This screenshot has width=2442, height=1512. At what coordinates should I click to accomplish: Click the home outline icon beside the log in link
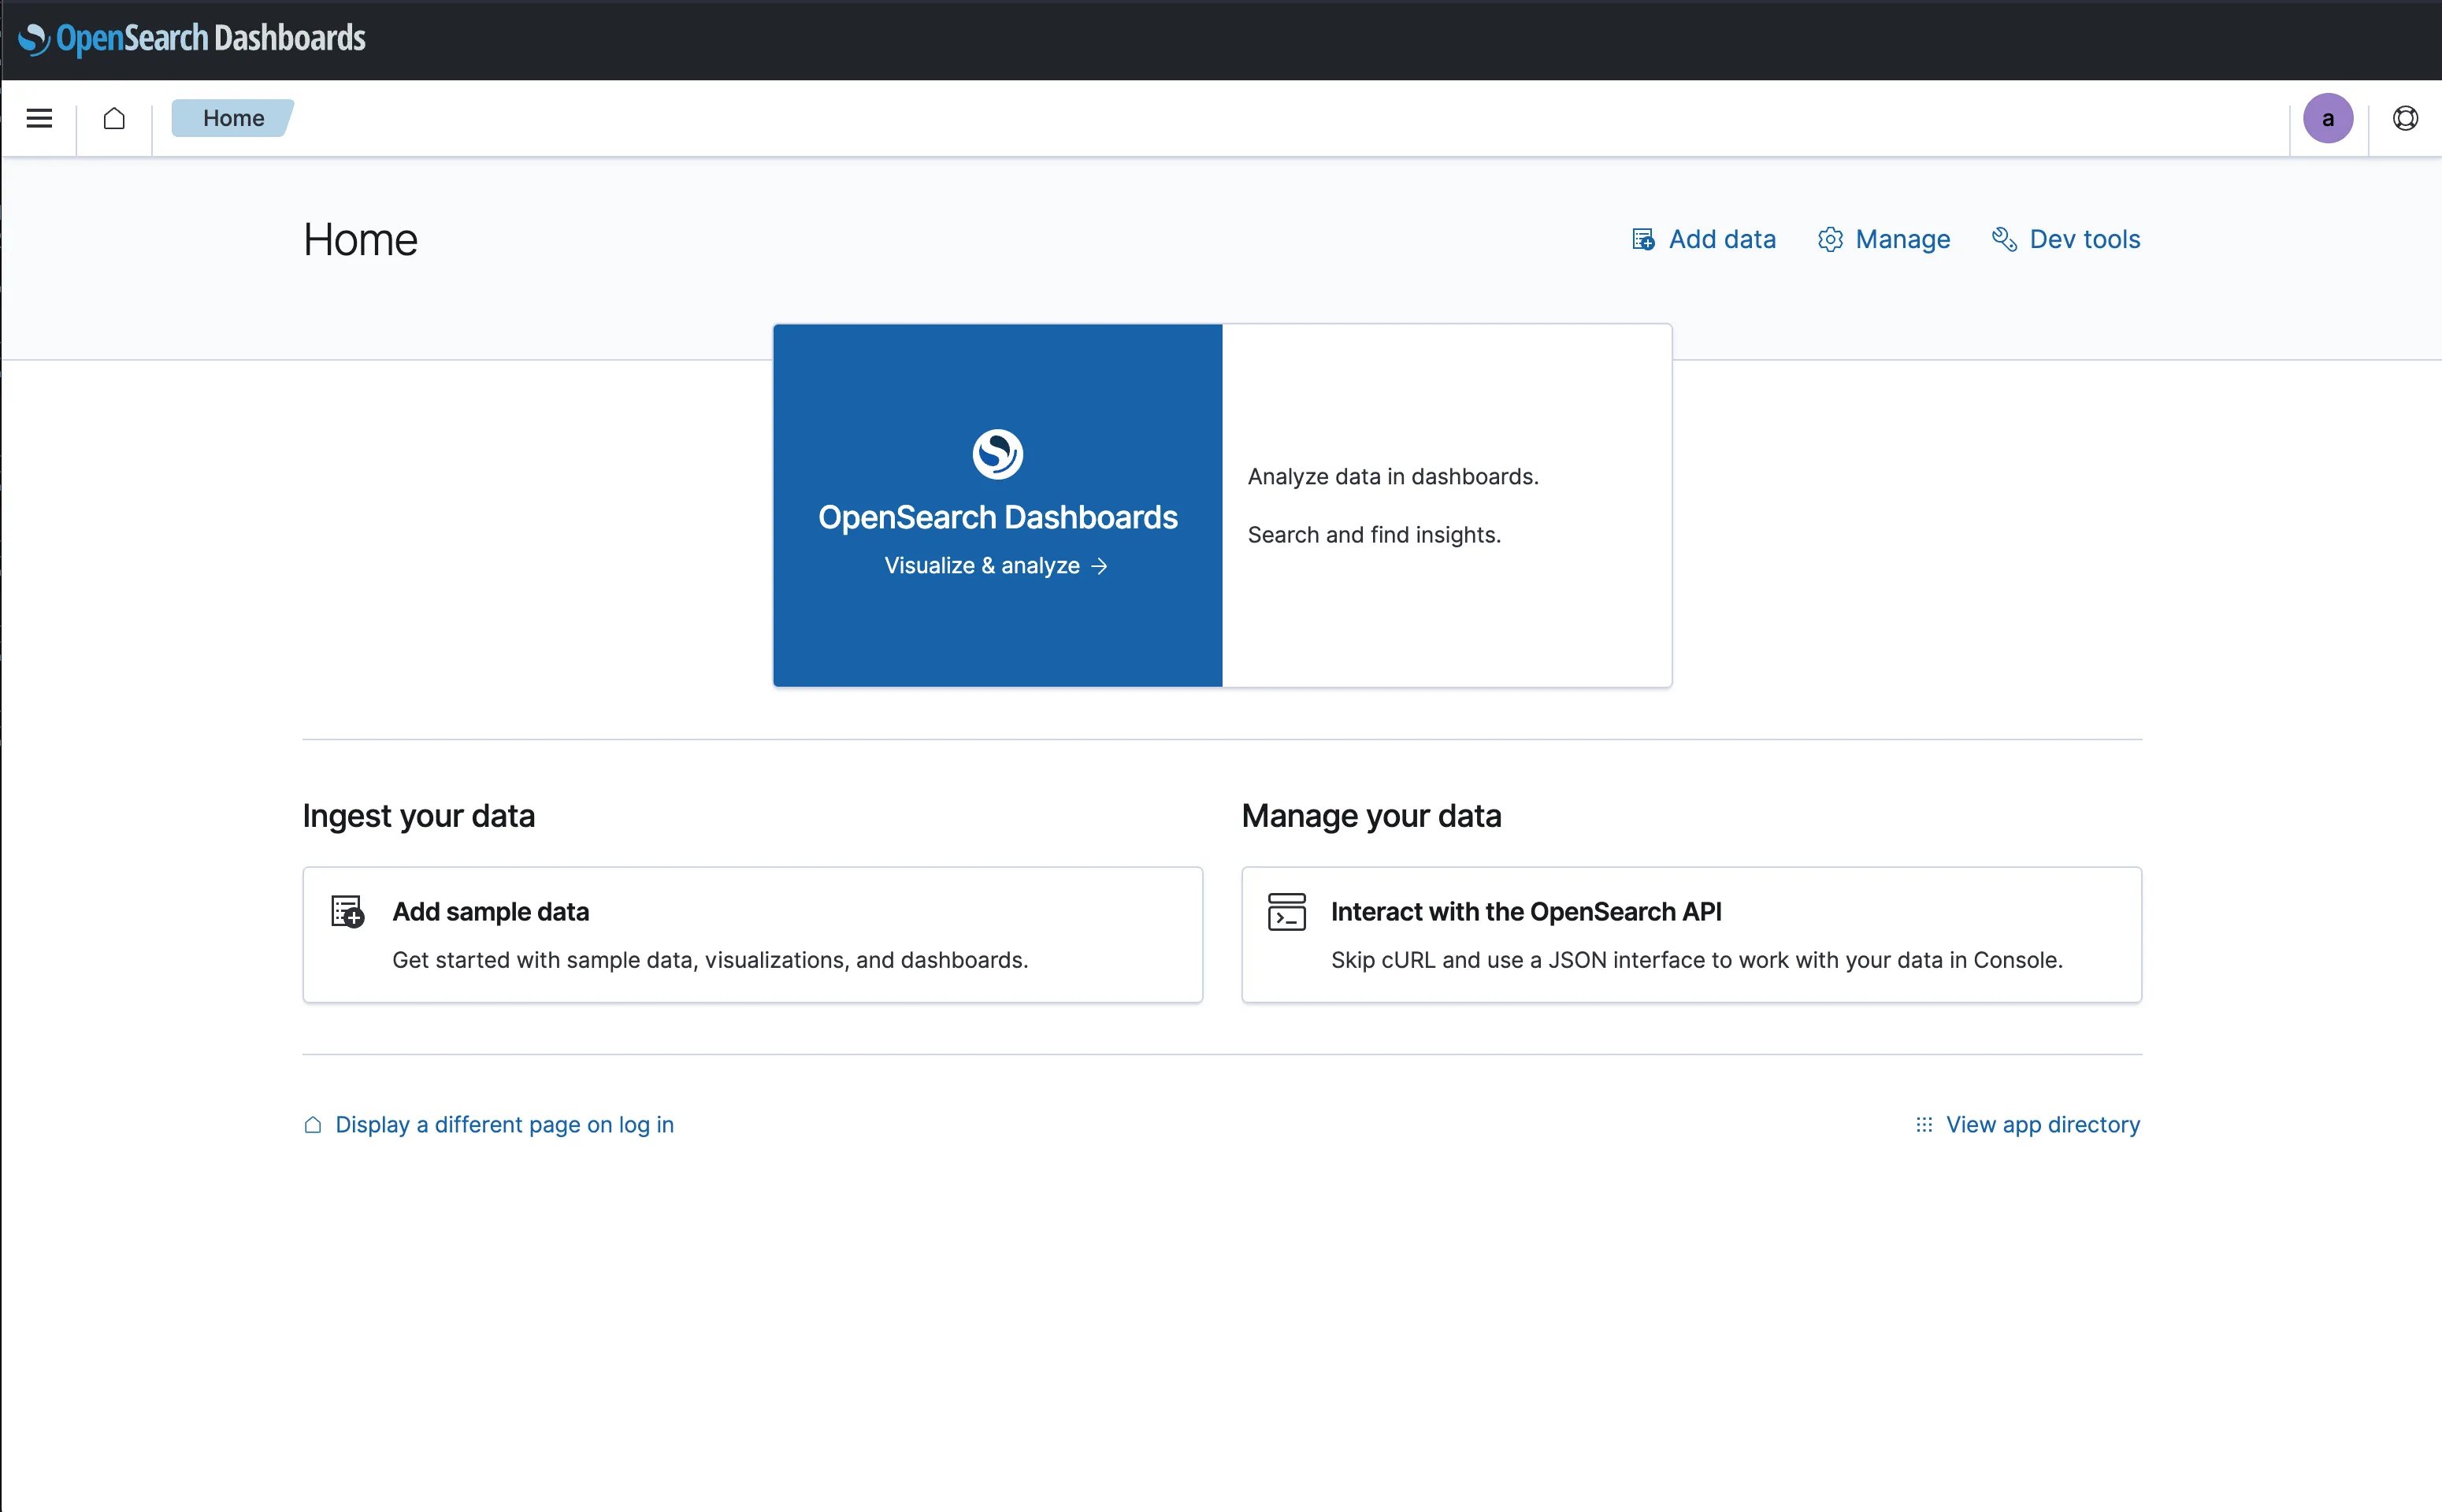[313, 1124]
